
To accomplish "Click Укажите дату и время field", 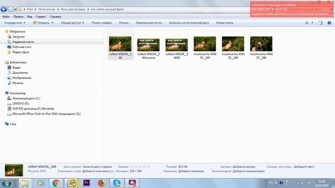I will point(97,167).
